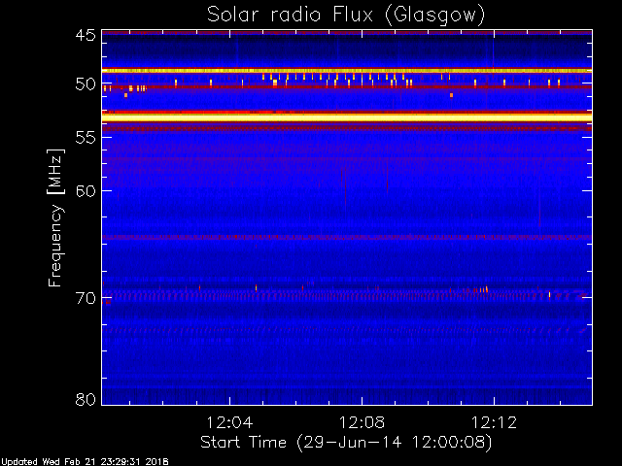
Task: Click the dark red band at 50 MHz
Action: point(347,86)
